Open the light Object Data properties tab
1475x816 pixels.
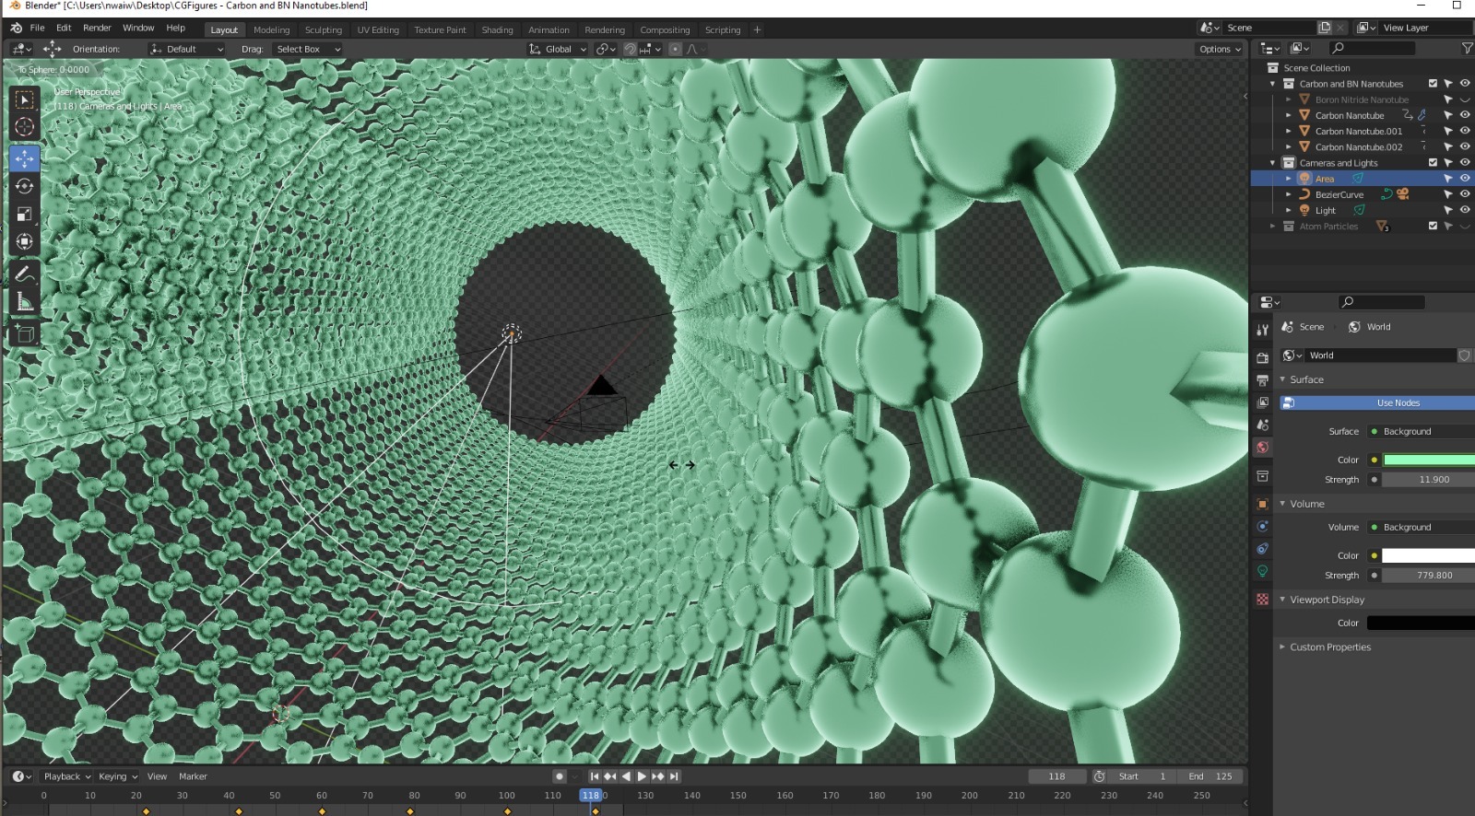(x=1262, y=571)
